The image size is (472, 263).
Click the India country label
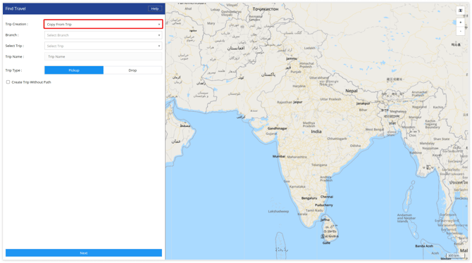pos(316,131)
